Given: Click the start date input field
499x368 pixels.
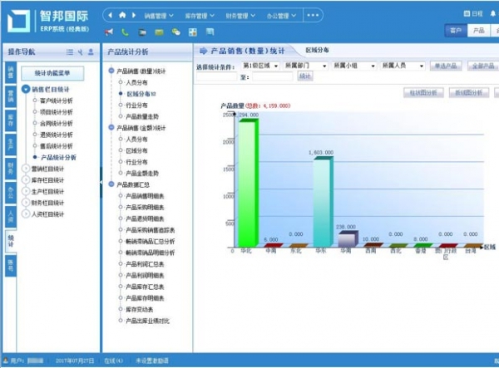Looking at the screenshot, I should click(x=216, y=76).
